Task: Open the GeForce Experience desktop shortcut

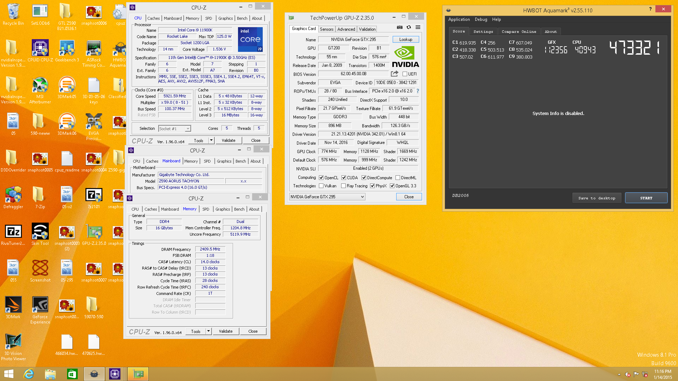Action: pyautogui.click(x=40, y=310)
